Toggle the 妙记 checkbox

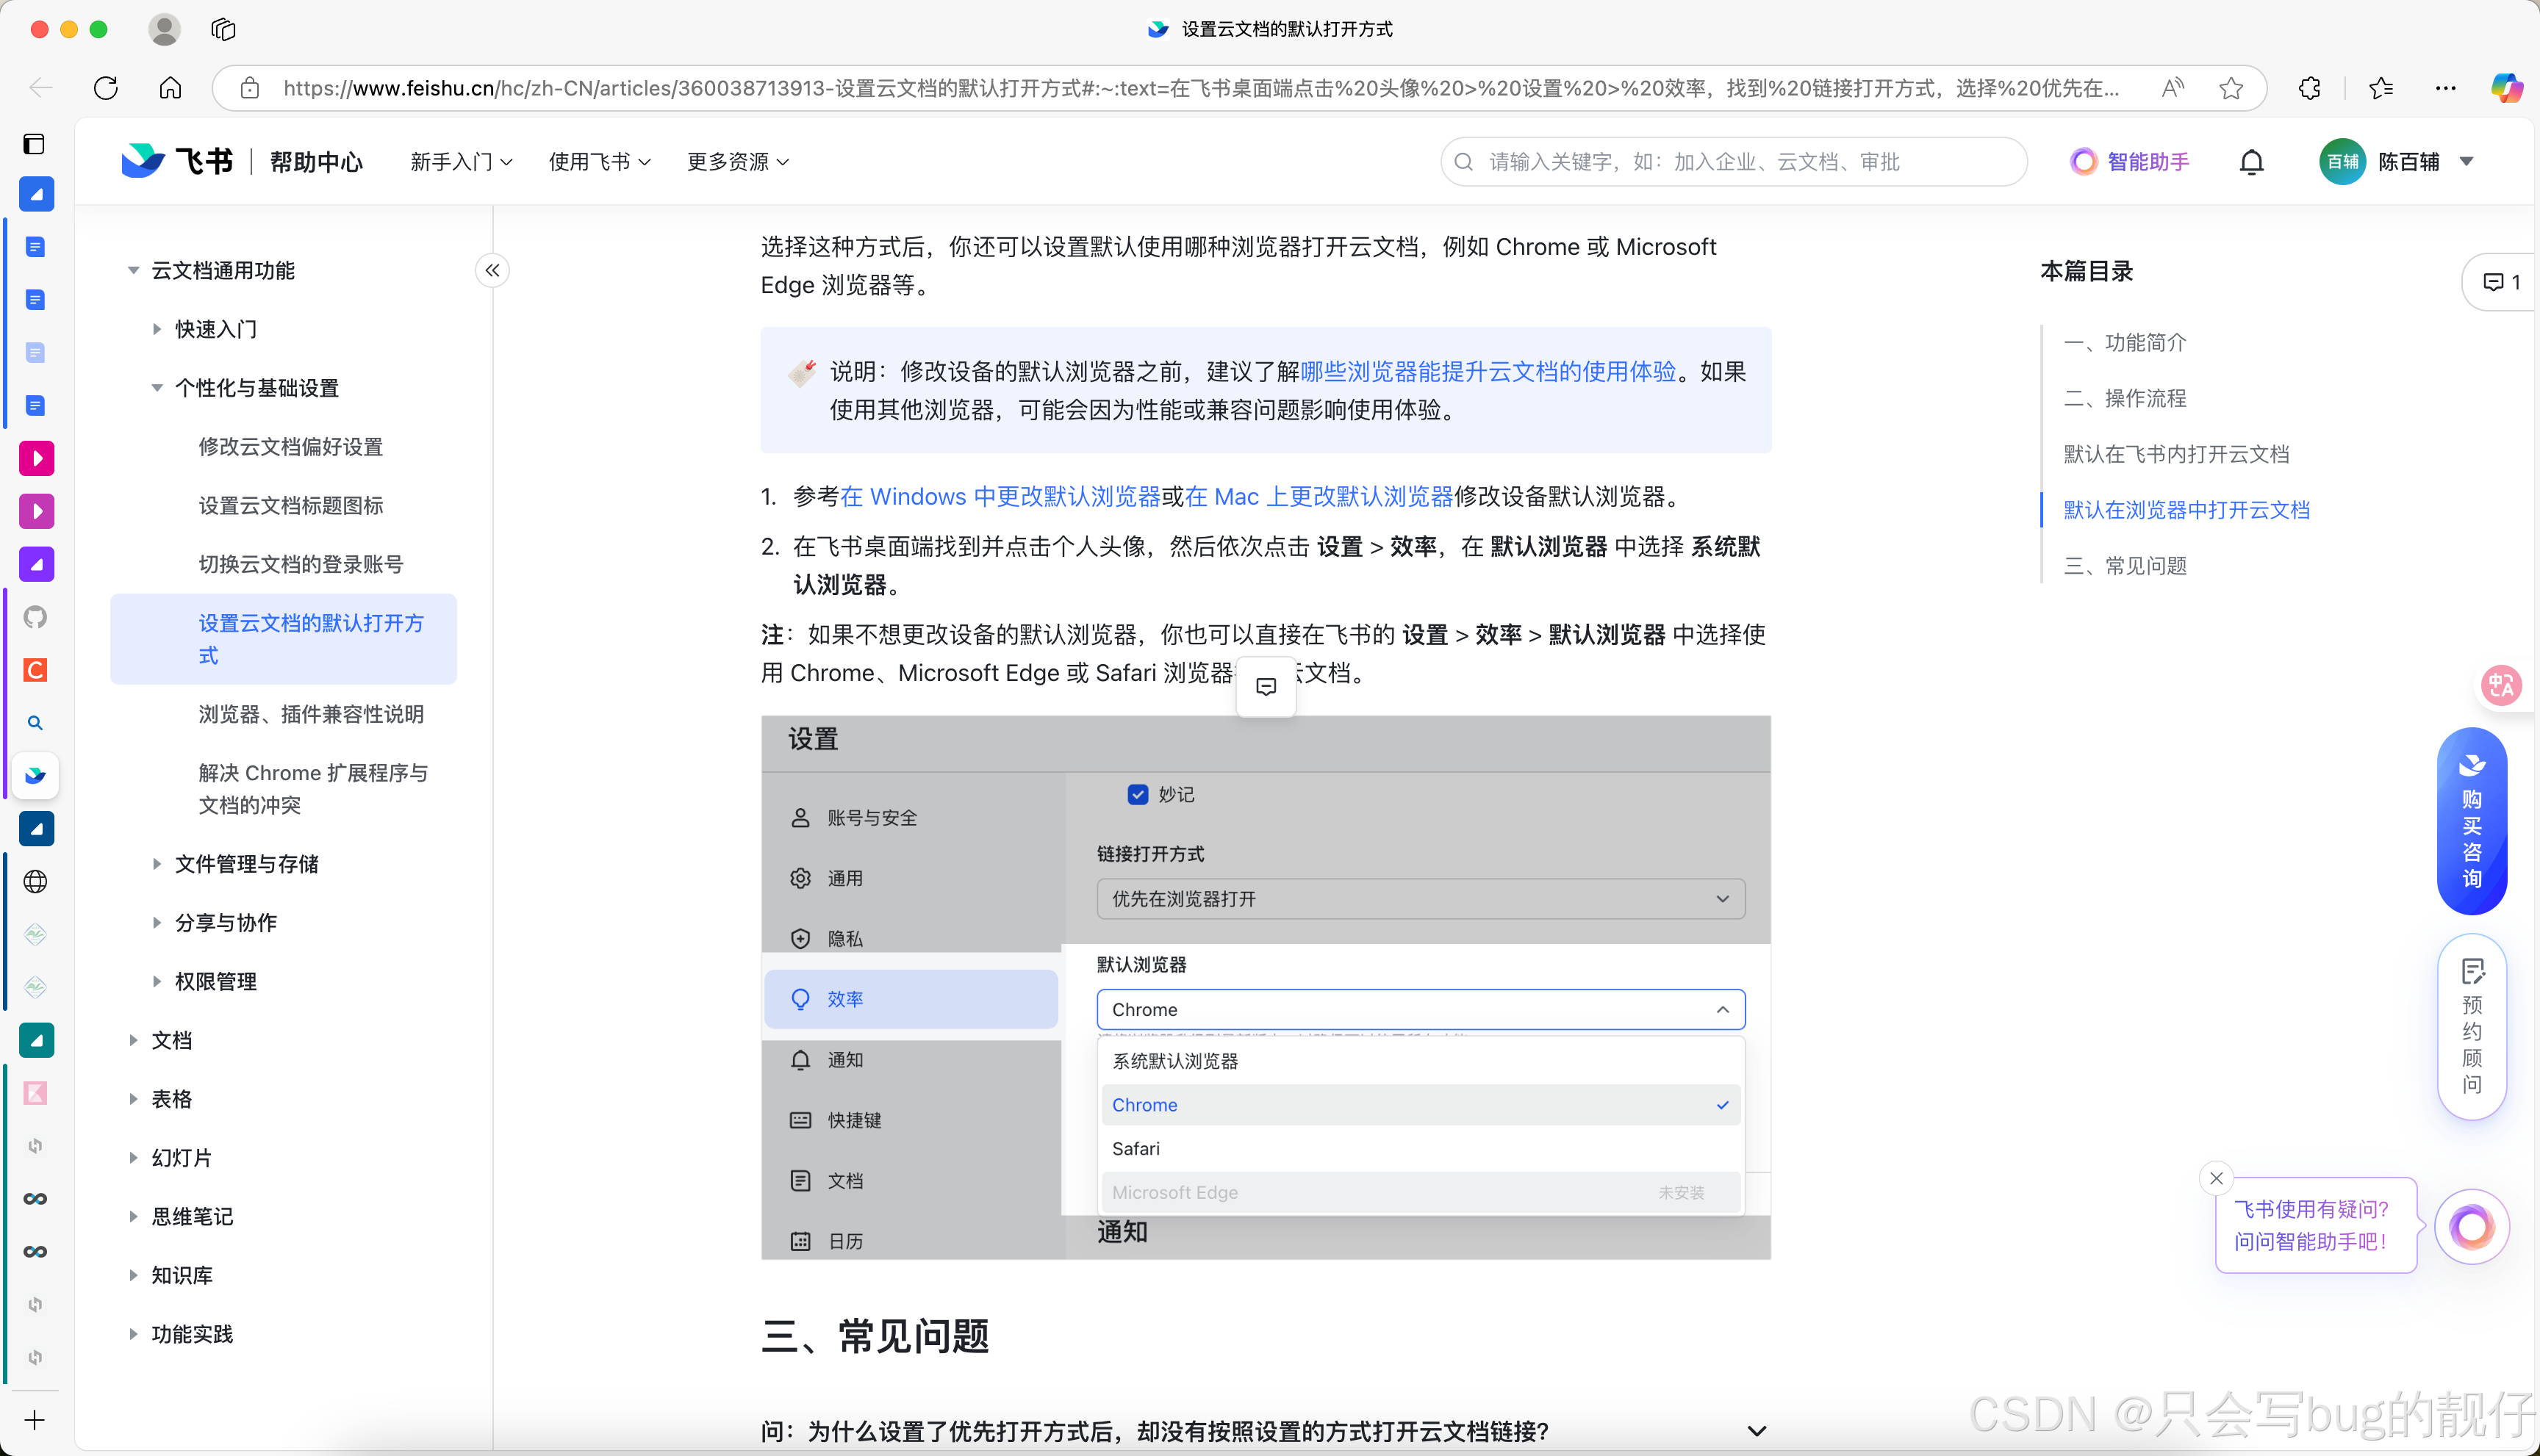(x=1138, y=794)
